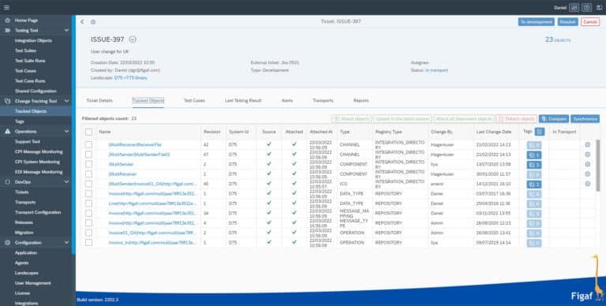Open tag badge for |MultiSender component row
The height and width of the screenshot is (306, 606).
[534, 165]
